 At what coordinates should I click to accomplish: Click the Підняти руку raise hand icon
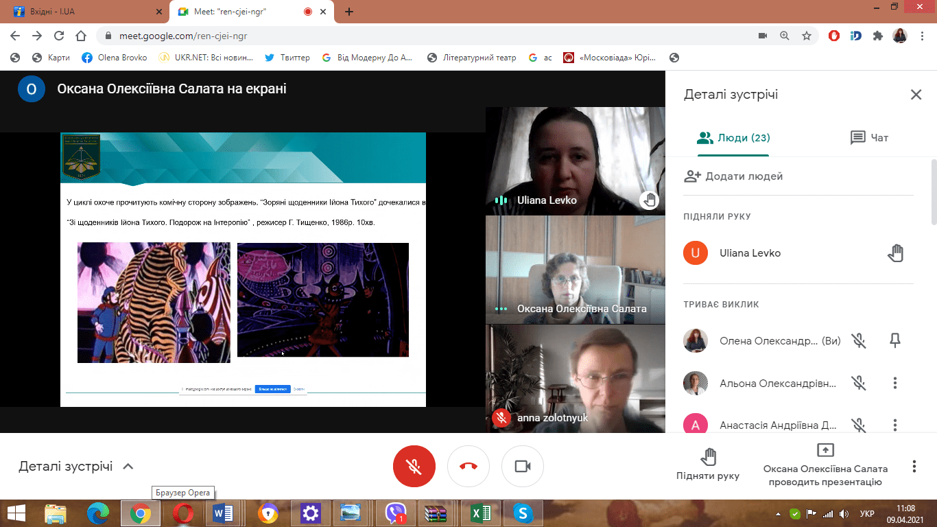[708, 457]
